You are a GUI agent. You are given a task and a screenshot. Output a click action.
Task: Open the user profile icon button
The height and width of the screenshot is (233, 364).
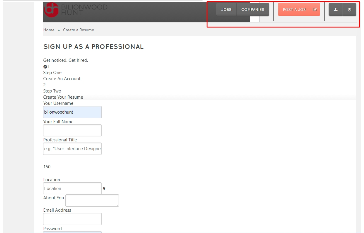click(x=336, y=10)
